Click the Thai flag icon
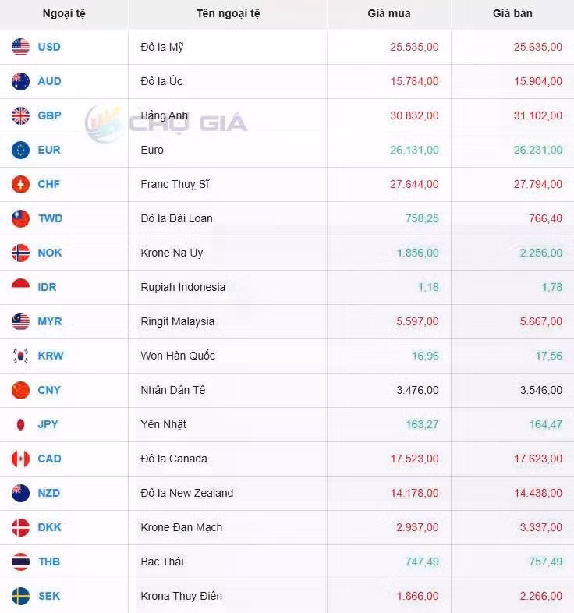 [21, 562]
